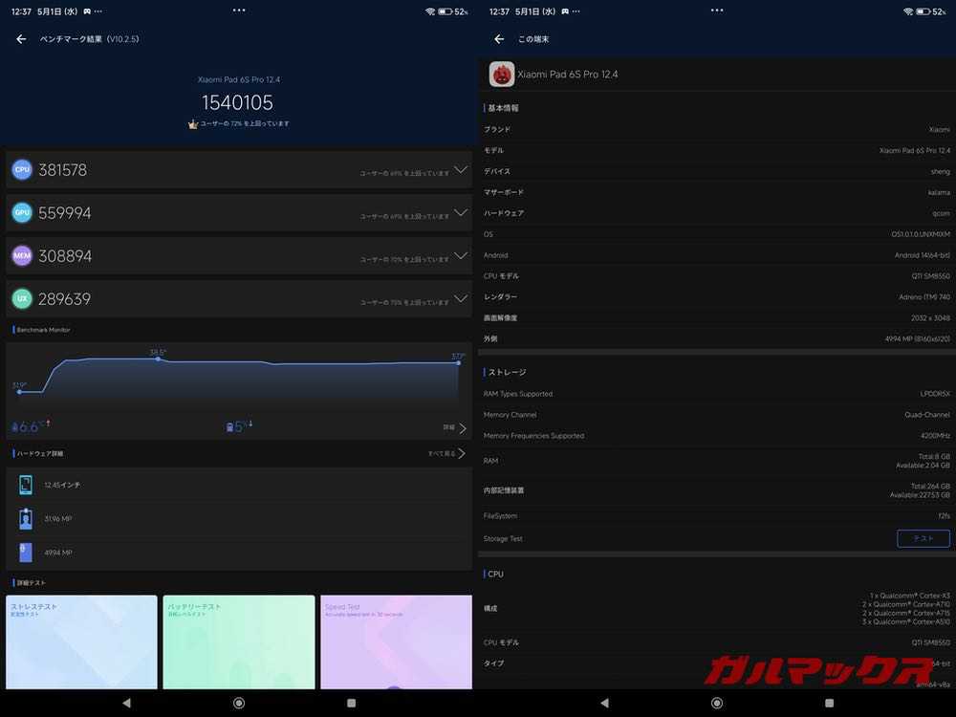956x717 pixels.
Task: Tap the back arrow on the この端末 screen
Action: pos(496,38)
